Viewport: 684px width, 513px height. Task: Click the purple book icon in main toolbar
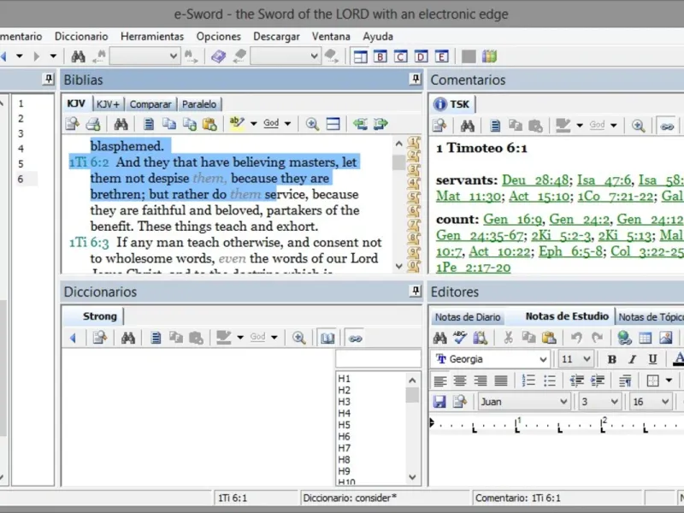219,56
